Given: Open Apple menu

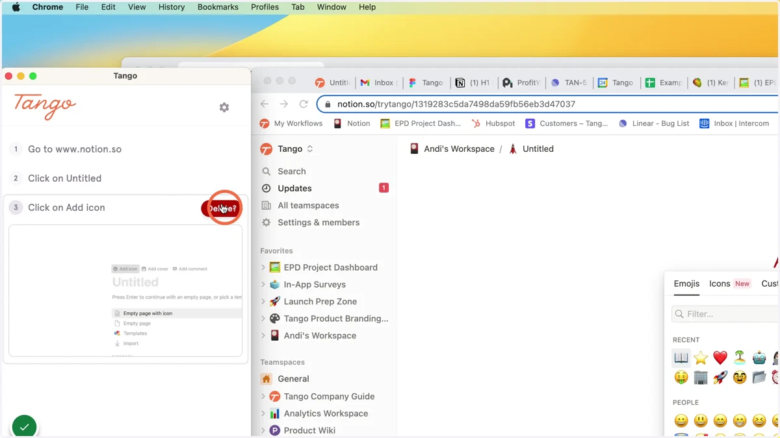Looking at the screenshot, I should click(x=16, y=7).
